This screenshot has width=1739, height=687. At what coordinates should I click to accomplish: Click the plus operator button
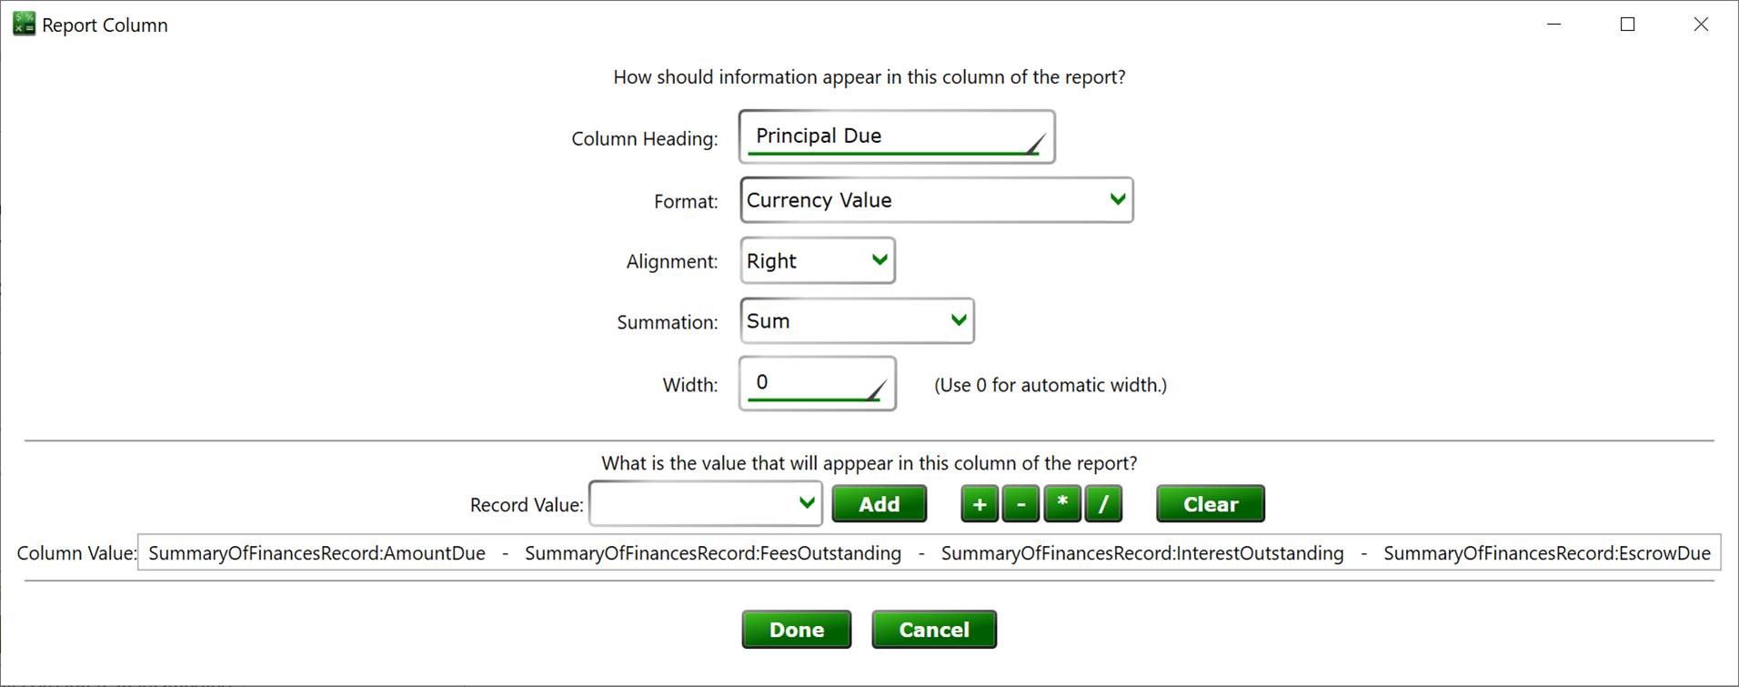(x=979, y=504)
